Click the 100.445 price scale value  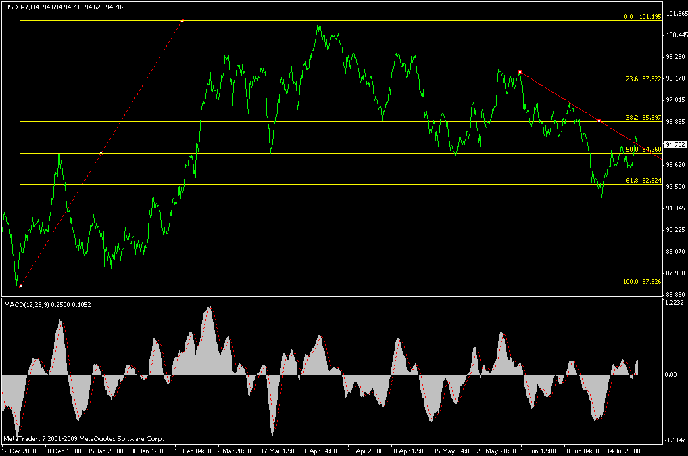click(677, 35)
